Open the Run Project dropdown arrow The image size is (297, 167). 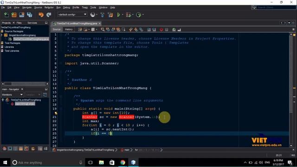123,14
